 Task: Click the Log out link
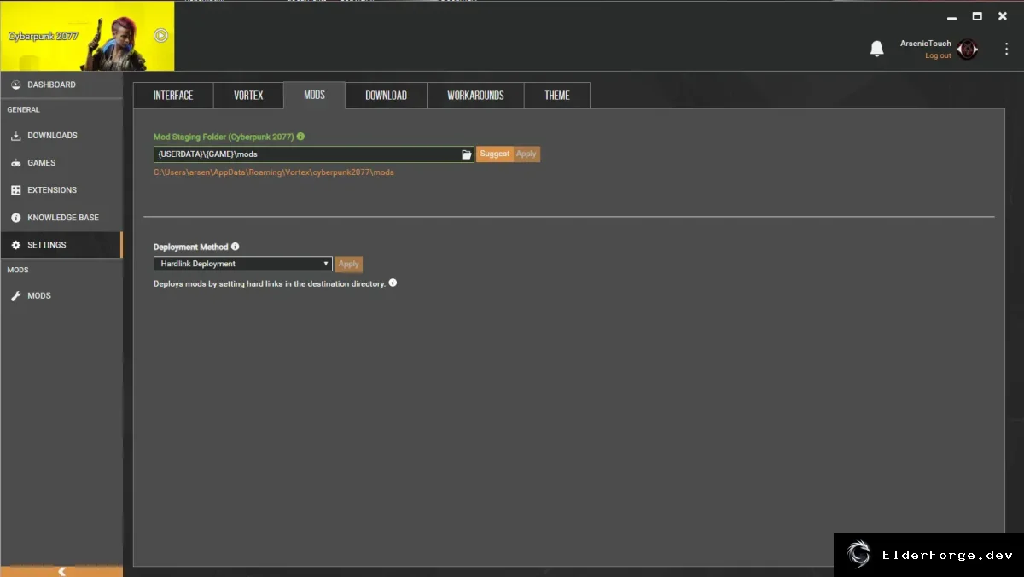[x=938, y=55]
